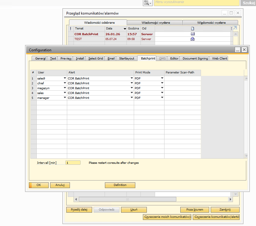This screenshot has height=226, width=256.
Task: Click the document icon column header
Action: pos(192,29)
